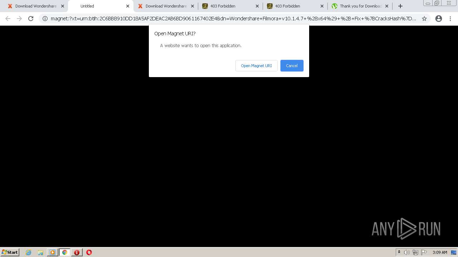Close the Untitled tab
The width and height of the screenshot is (458, 257).
[x=128, y=6]
